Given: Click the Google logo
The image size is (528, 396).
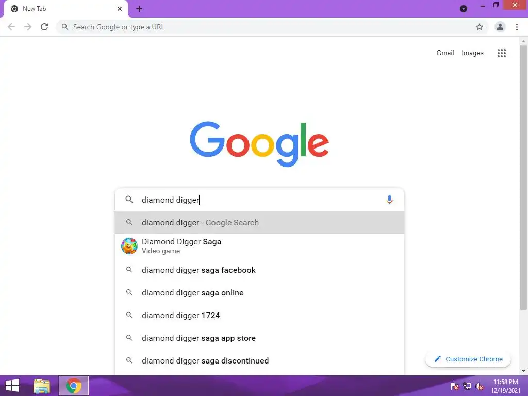Looking at the screenshot, I should [x=259, y=144].
